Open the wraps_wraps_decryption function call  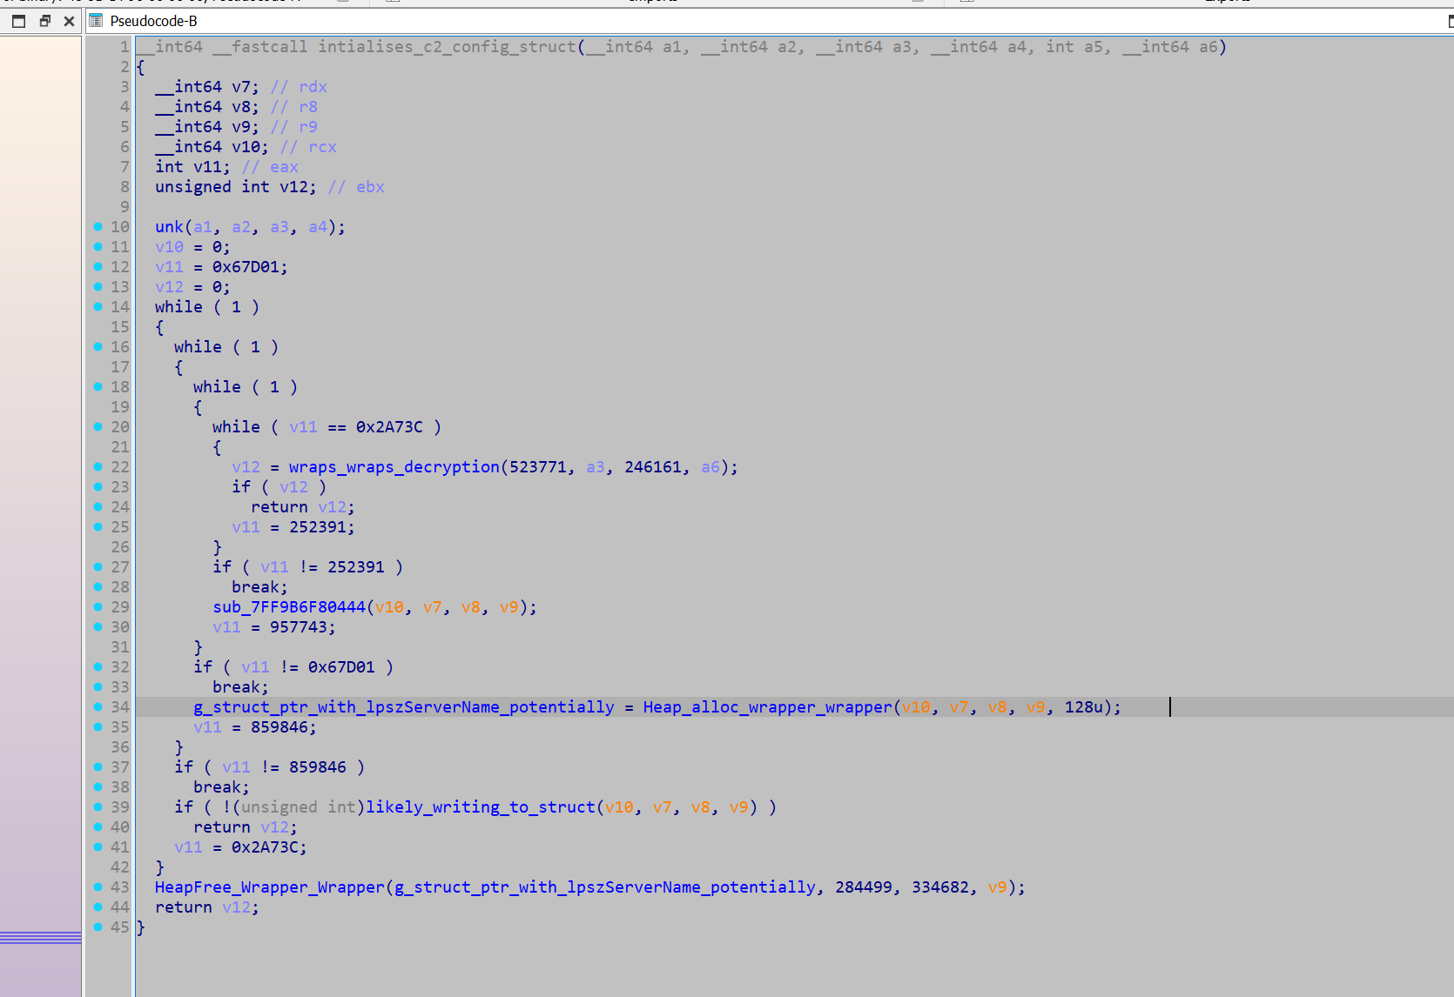click(394, 467)
